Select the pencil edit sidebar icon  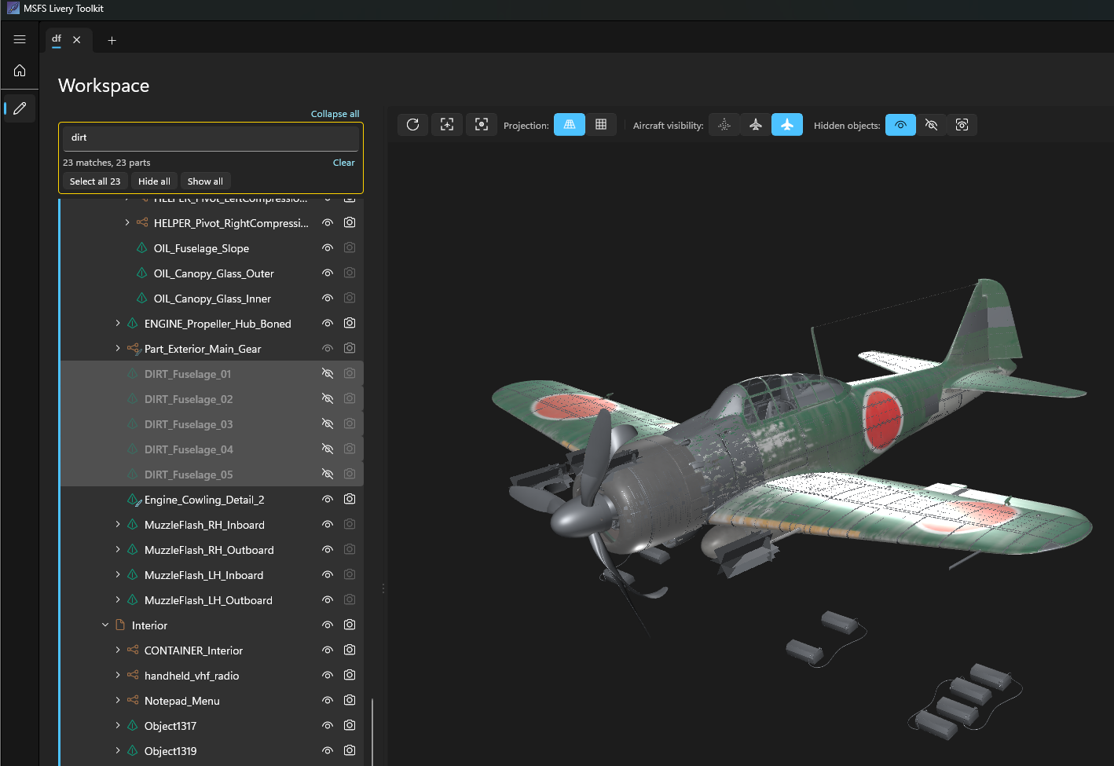[x=20, y=108]
